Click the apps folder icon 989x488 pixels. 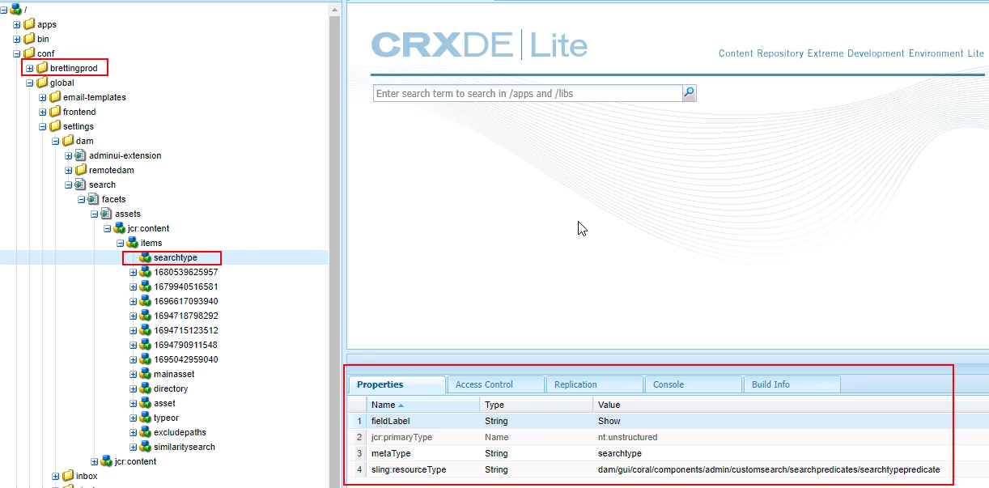29,24
